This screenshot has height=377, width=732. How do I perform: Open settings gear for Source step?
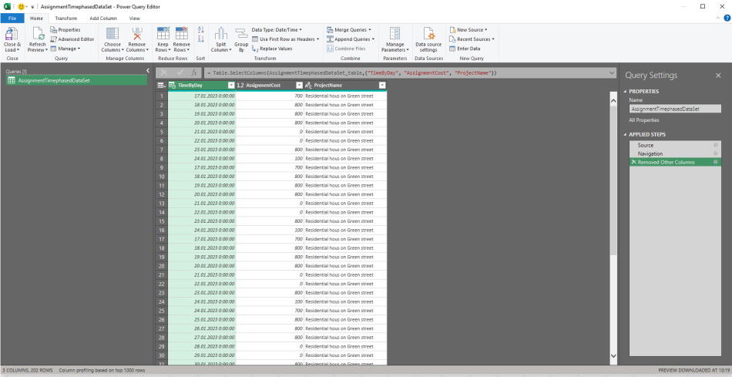pos(715,145)
